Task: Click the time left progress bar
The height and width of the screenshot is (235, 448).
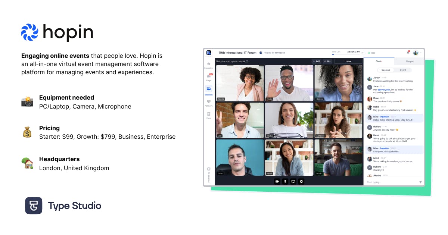Action: coord(346,54)
